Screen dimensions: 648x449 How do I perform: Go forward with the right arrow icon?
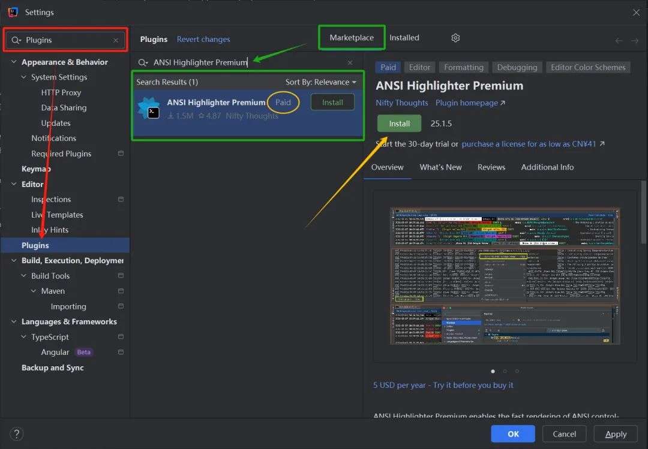pyautogui.click(x=634, y=41)
